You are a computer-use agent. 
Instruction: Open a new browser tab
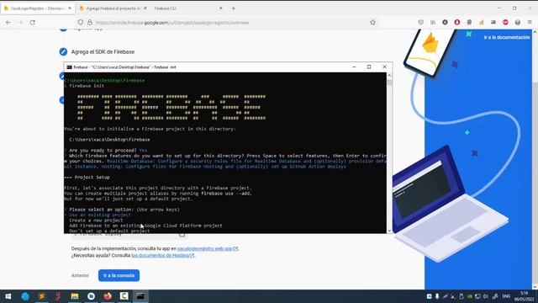[x=234, y=8]
